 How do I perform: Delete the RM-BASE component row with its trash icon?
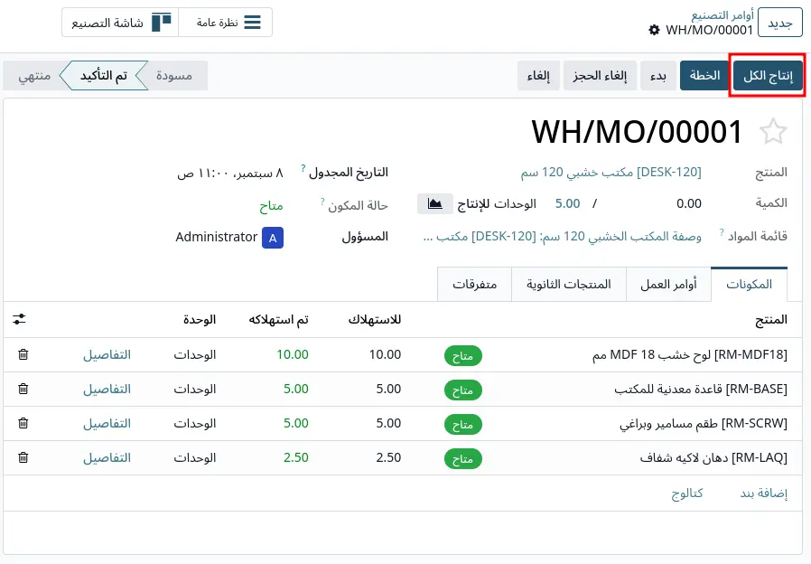coord(23,389)
